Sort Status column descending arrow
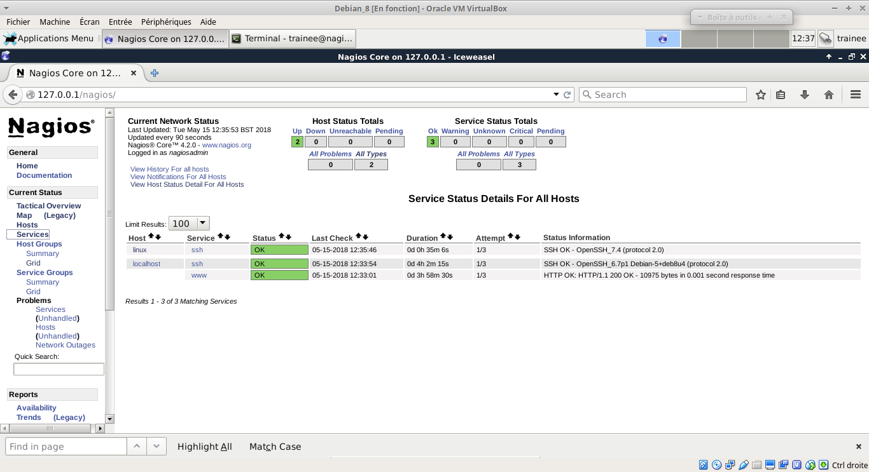This screenshot has width=869, height=472. [x=288, y=237]
